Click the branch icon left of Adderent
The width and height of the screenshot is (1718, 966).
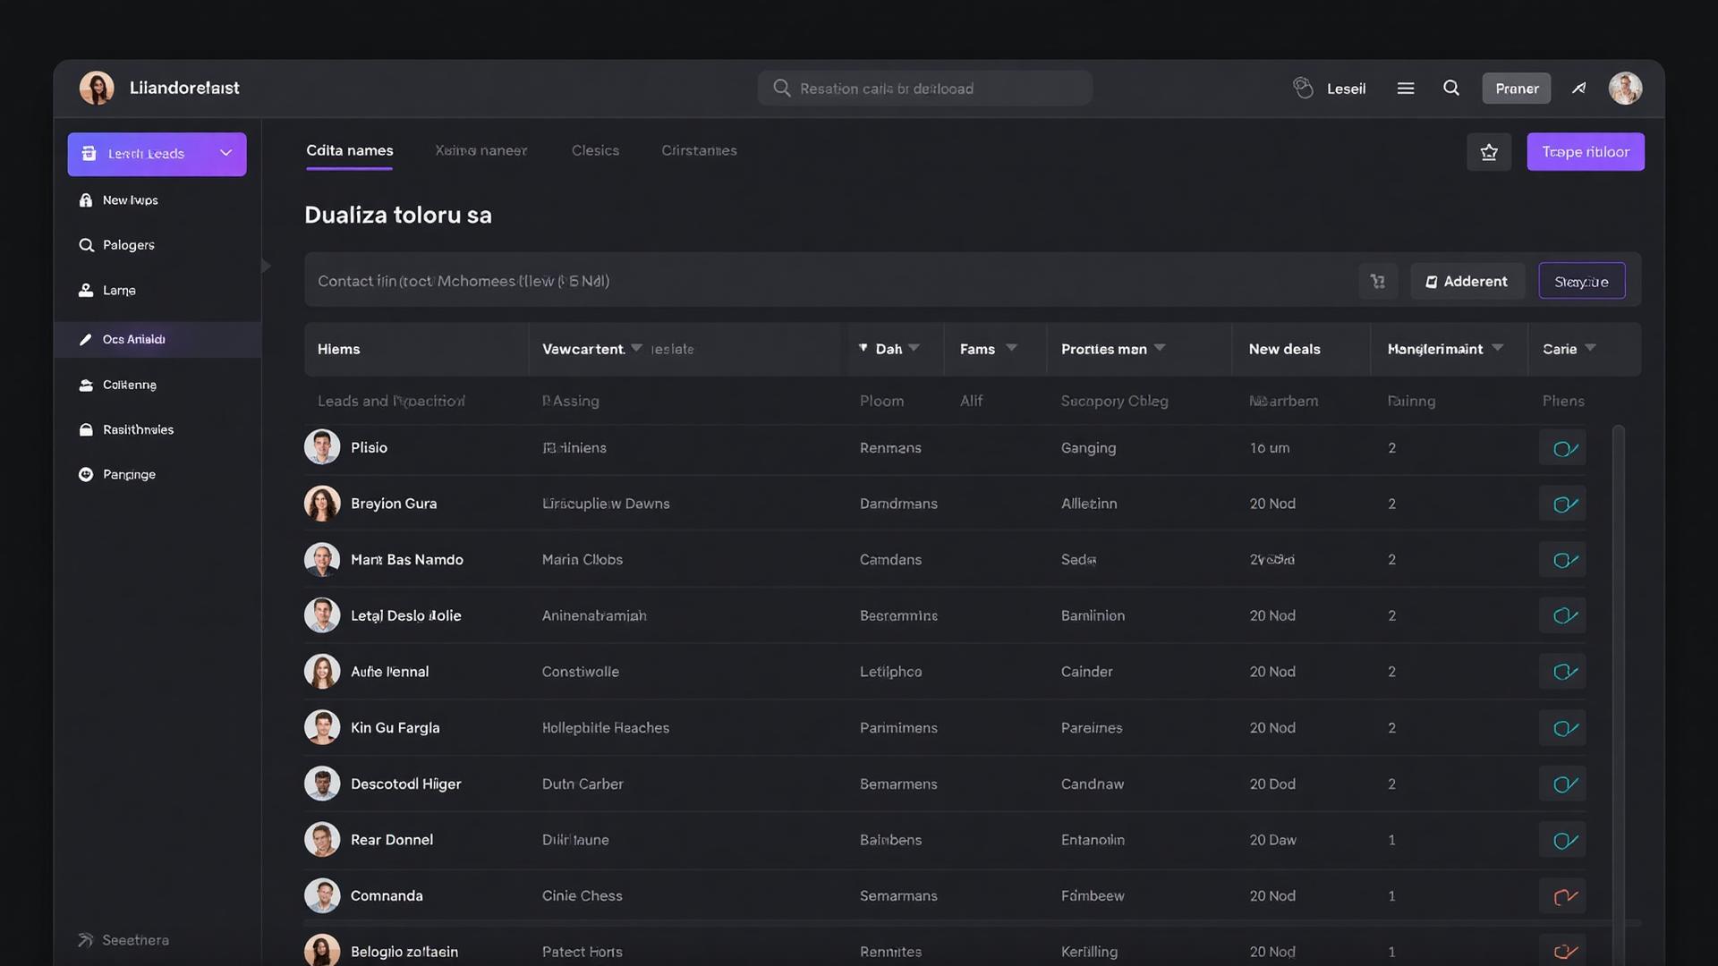(x=1378, y=281)
